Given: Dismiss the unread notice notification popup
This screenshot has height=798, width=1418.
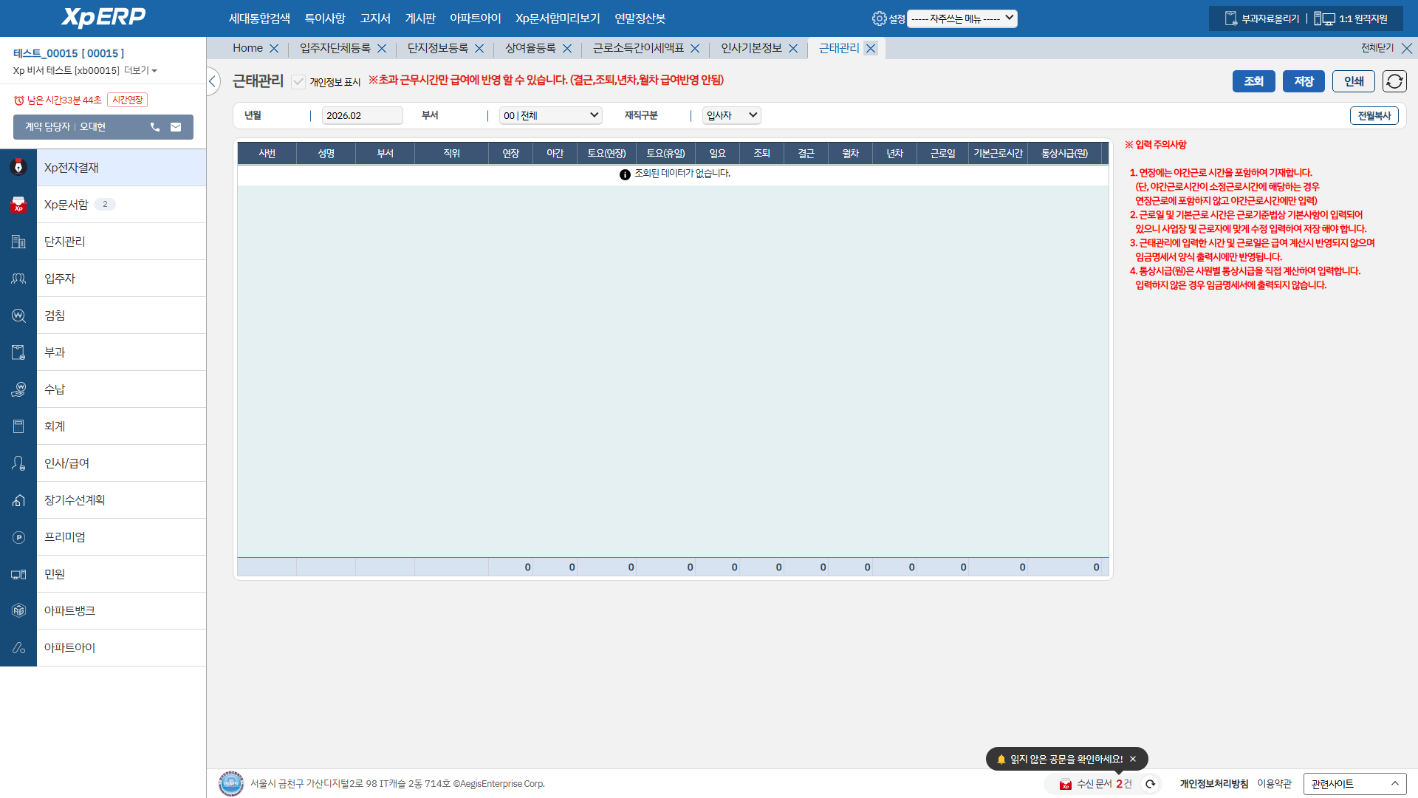Looking at the screenshot, I should tap(1133, 759).
